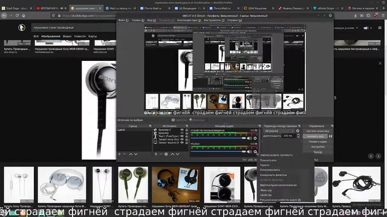Open the OBS Файл menu
The width and height of the screenshot is (387, 217).
(x=123, y=20)
